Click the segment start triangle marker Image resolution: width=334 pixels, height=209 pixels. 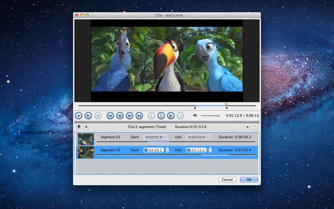(195, 108)
